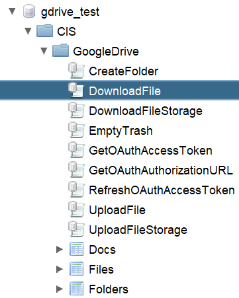Select the EmptyTrash procedure name
The width and height of the screenshot is (239, 298).
(120, 131)
